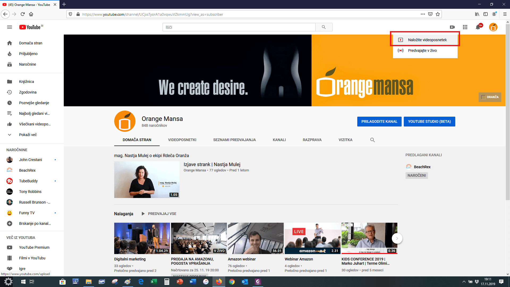Image resolution: width=510 pixels, height=287 pixels.
Task: Open the YouTube apps grid icon
Action: click(465, 27)
